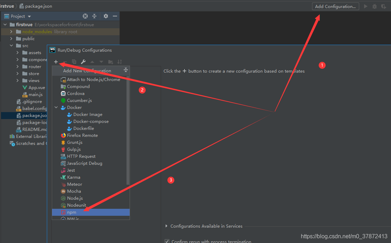The image size is (391, 243).
Task: Click the add new configuration plus icon
Action: 56,62
